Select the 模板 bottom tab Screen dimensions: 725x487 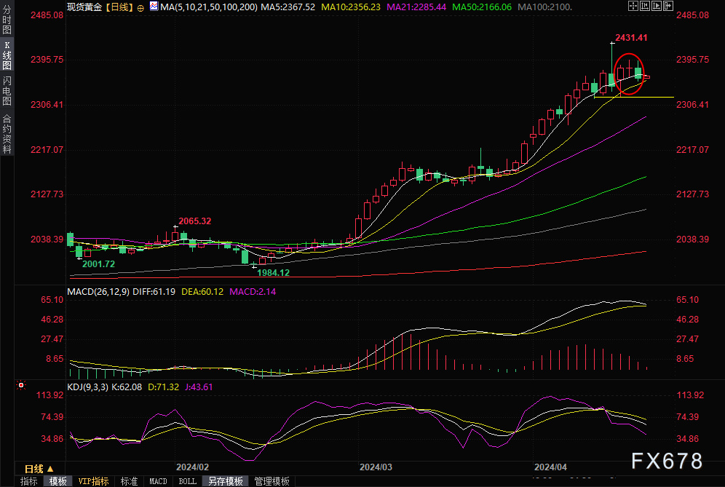[x=58, y=481]
